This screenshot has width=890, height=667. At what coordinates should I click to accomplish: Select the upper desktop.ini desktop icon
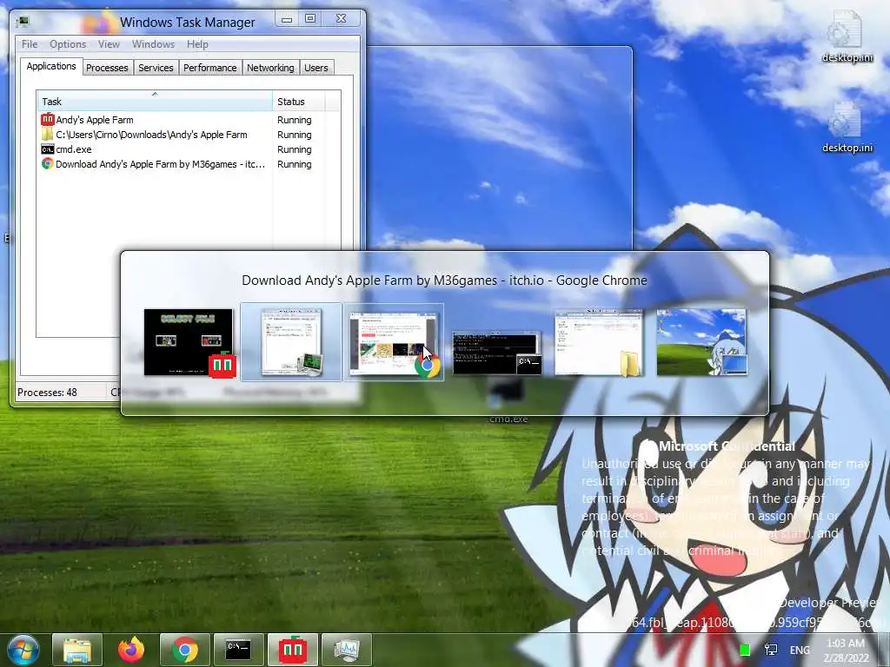[x=847, y=36]
